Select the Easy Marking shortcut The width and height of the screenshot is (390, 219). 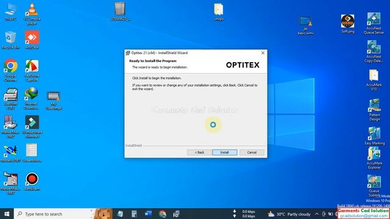(x=375, y=136)
